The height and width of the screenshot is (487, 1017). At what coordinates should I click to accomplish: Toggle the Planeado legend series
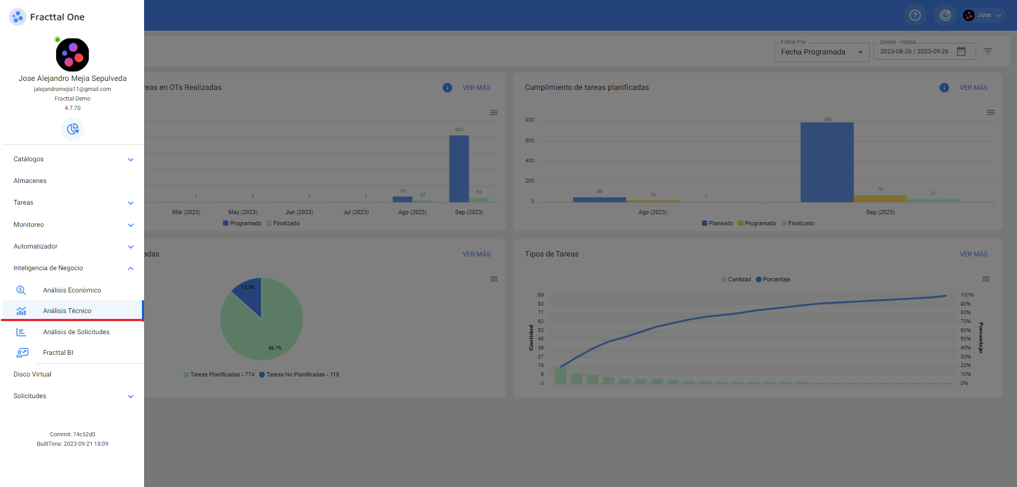pyautogui.click(x=717, y=224)
